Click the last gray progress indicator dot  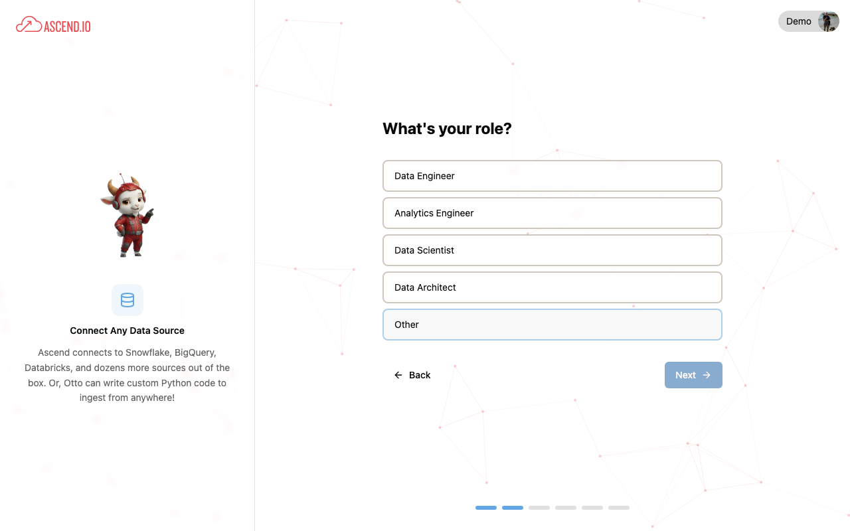click(618, 507)
